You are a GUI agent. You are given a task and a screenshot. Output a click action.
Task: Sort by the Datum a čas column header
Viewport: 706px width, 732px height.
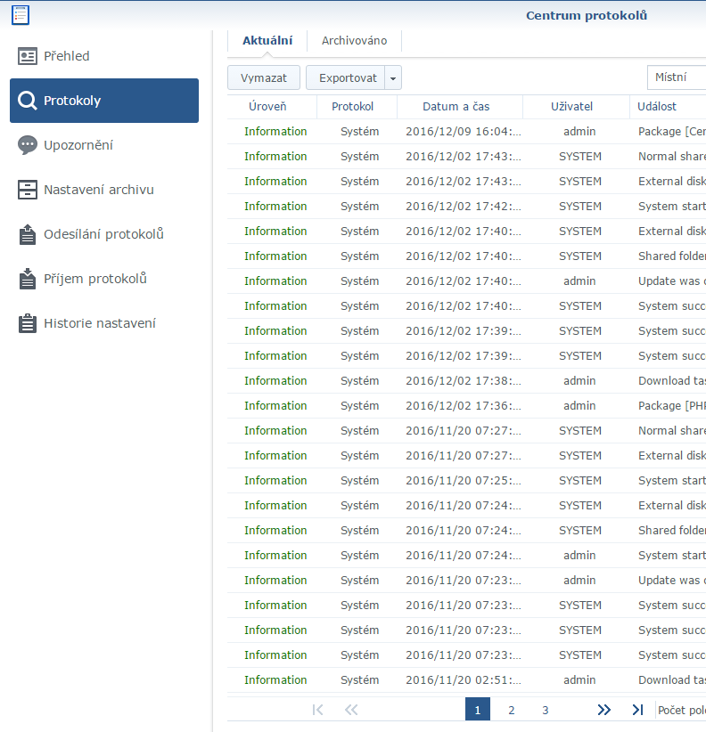coord(456,107)
